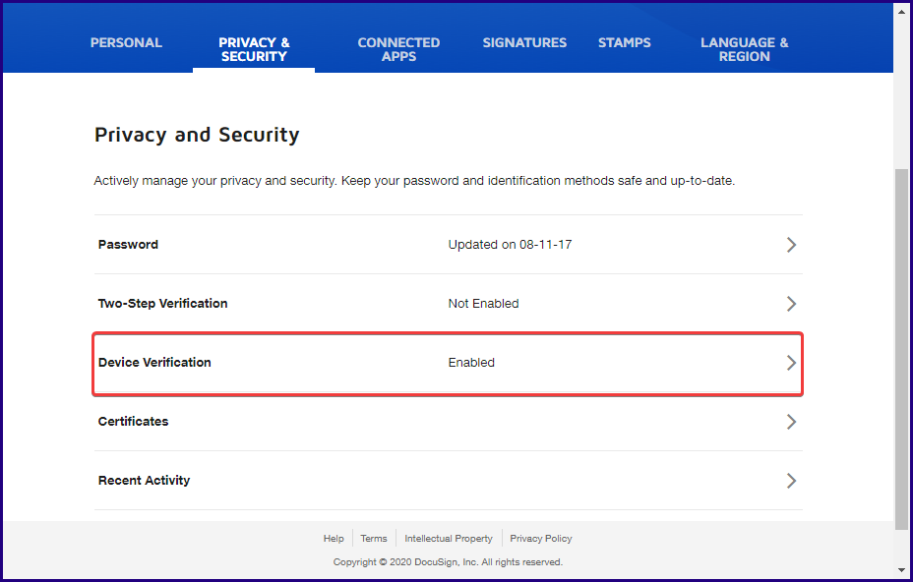The image size is (913, 582).
Task: Select the Signatures tab
Action: point(524,42)
